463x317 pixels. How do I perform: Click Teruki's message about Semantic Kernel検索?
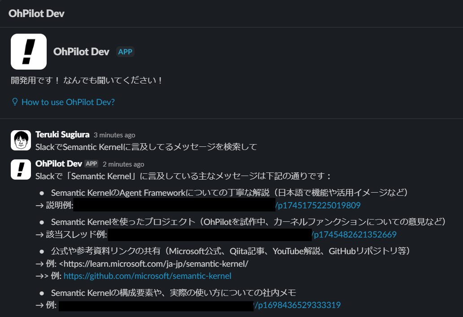146,147
